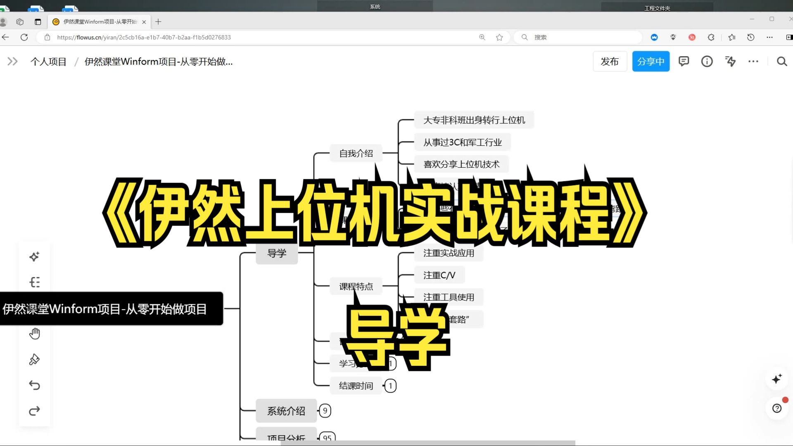Select the 结课时间 node

point(356,386)
